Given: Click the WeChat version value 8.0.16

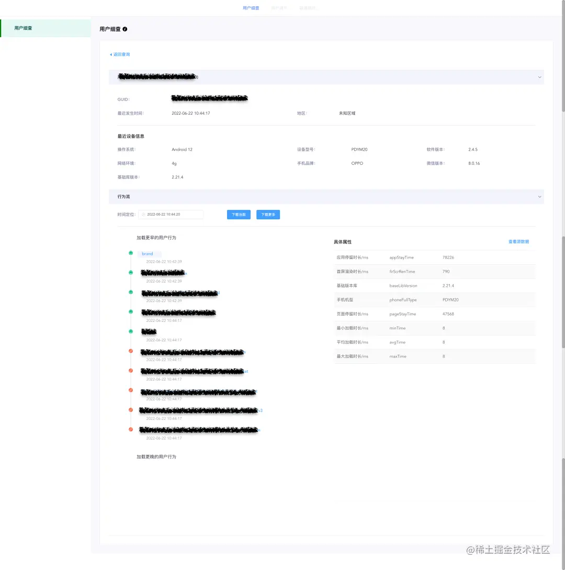Looking at the screenshot, I should [474, 163].
